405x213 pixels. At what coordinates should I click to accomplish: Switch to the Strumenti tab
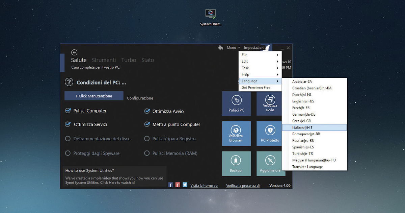coord(104,60)
